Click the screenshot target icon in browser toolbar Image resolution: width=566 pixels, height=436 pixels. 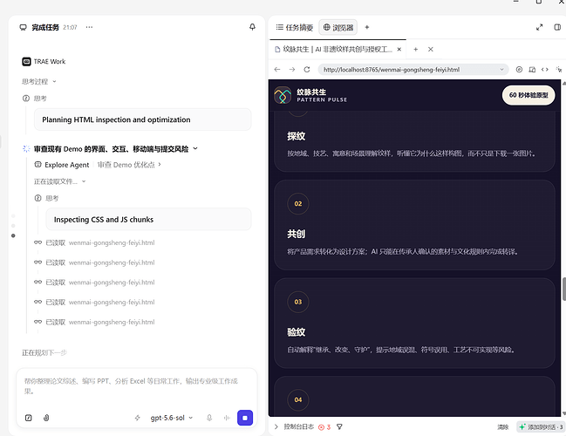pos(519,69)
